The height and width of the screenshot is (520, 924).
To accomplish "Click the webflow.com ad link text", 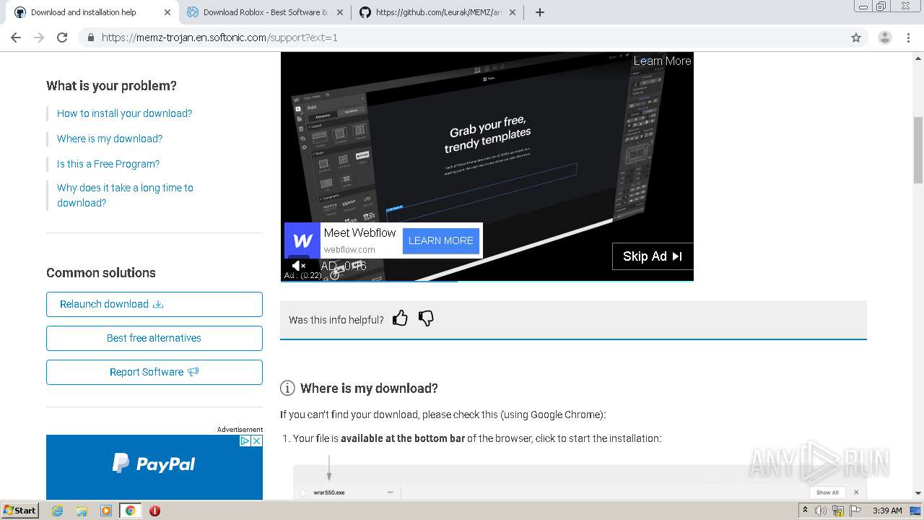I will click(349, 249).
